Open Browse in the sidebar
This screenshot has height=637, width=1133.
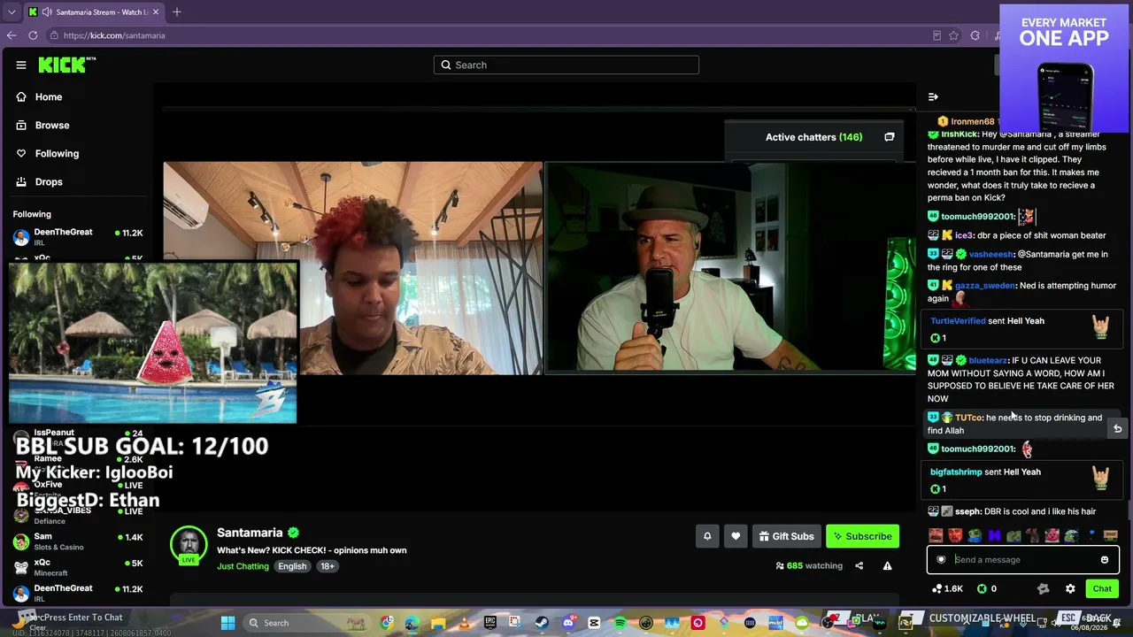tap(52, 125)
